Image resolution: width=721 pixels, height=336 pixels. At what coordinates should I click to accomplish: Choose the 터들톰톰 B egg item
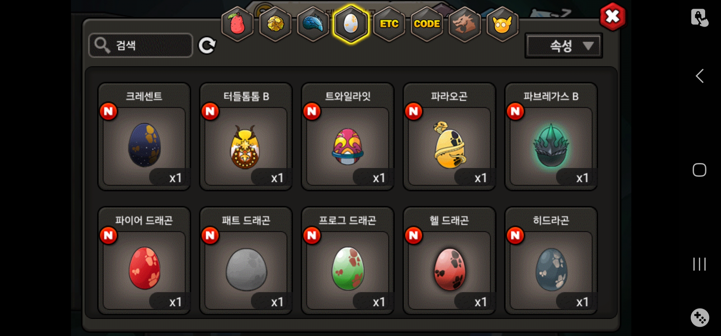coord(246,137)
